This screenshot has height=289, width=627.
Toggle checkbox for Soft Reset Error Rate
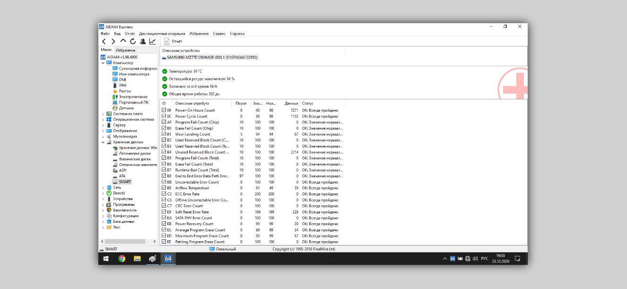164,212
